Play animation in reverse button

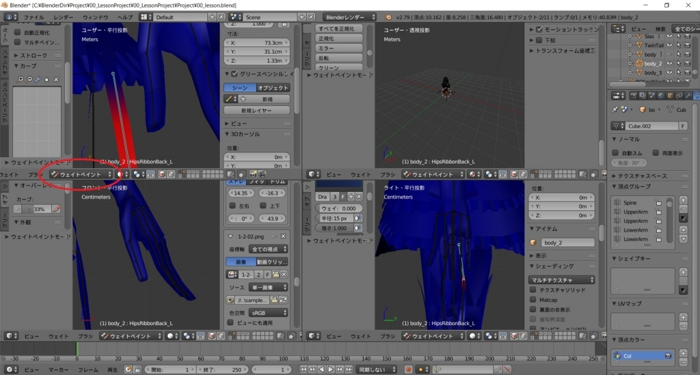click(321, 370)
